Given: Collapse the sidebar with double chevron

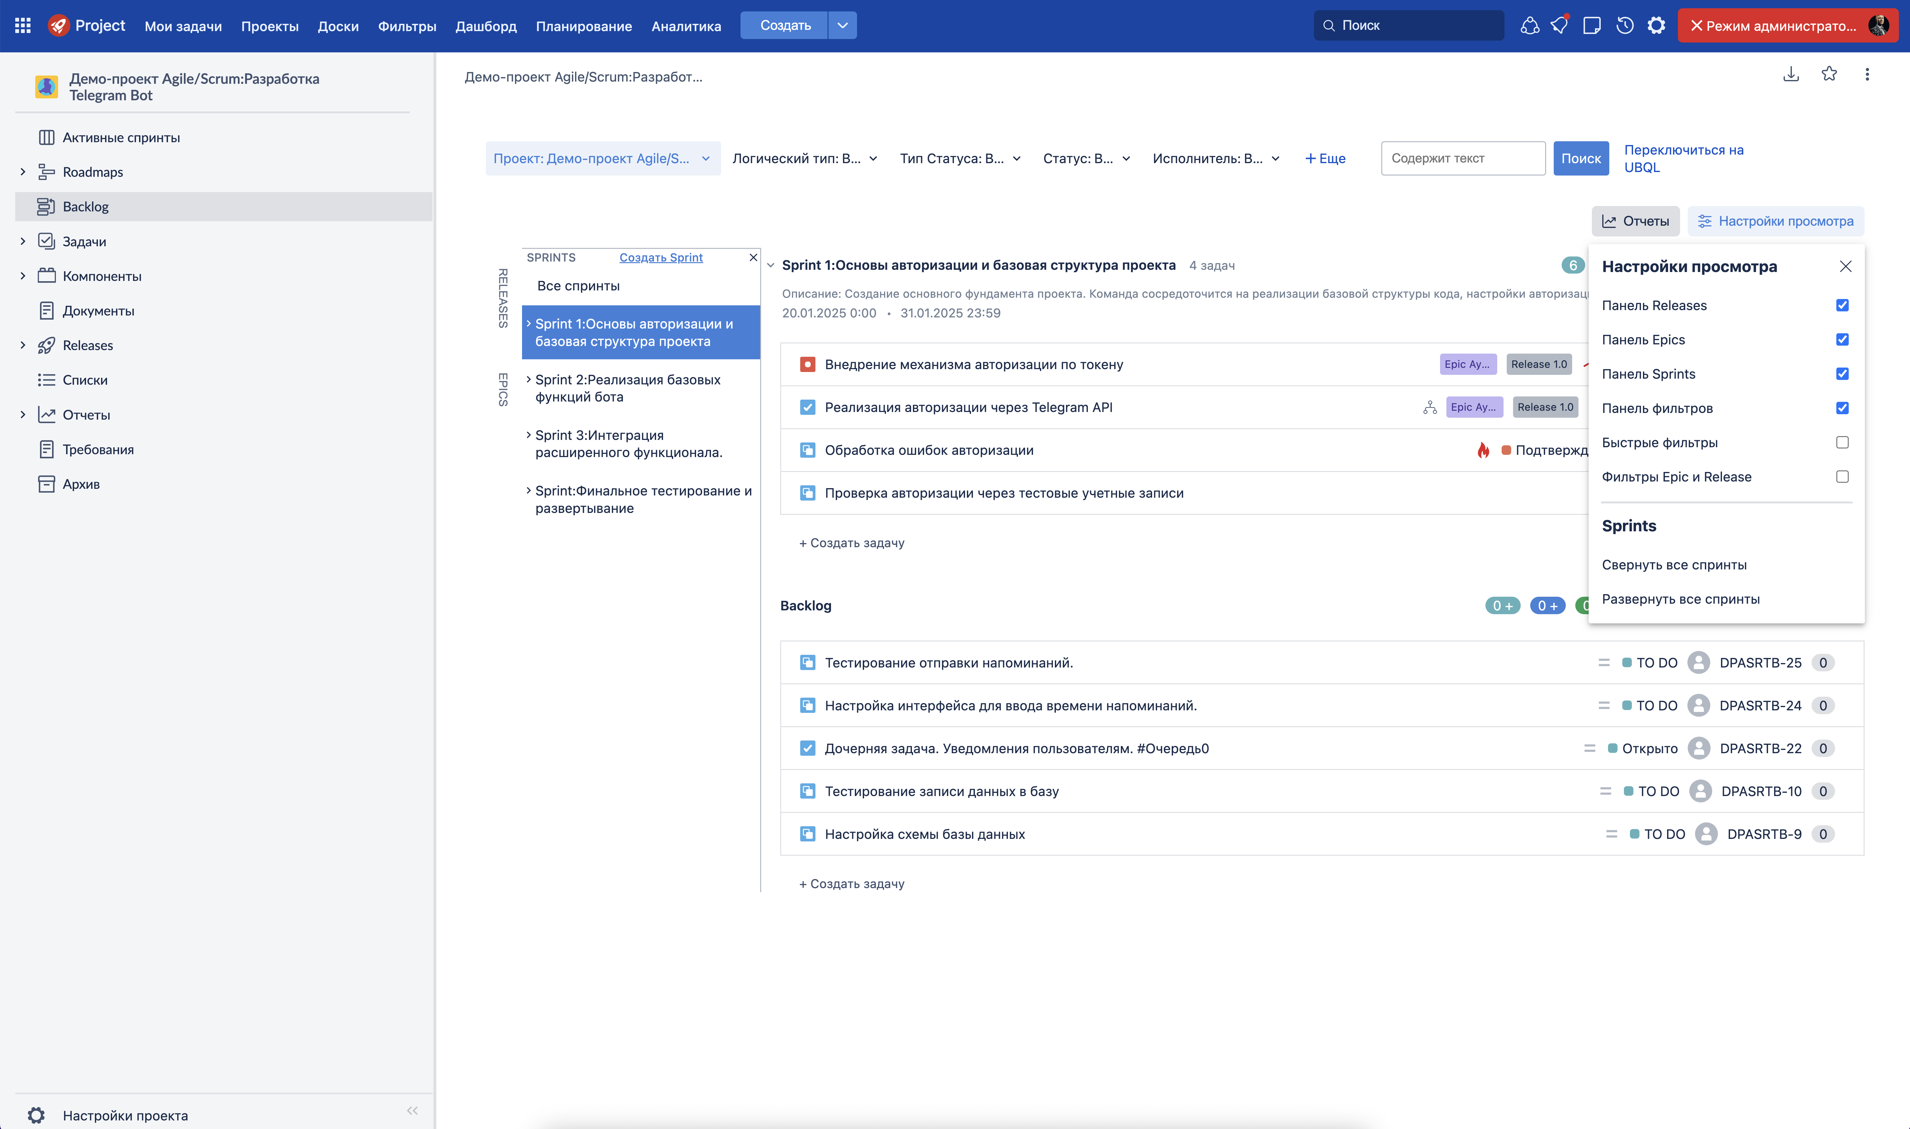Looking at the screenshot, I should (412, 1110).
